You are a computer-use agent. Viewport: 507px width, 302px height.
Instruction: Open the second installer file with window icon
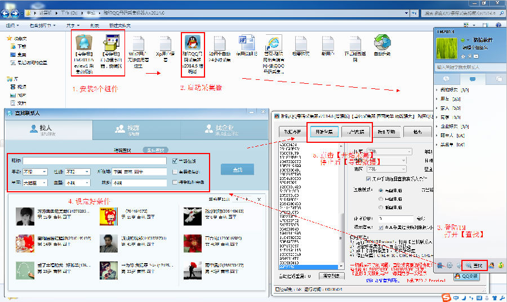coord(112,43)
